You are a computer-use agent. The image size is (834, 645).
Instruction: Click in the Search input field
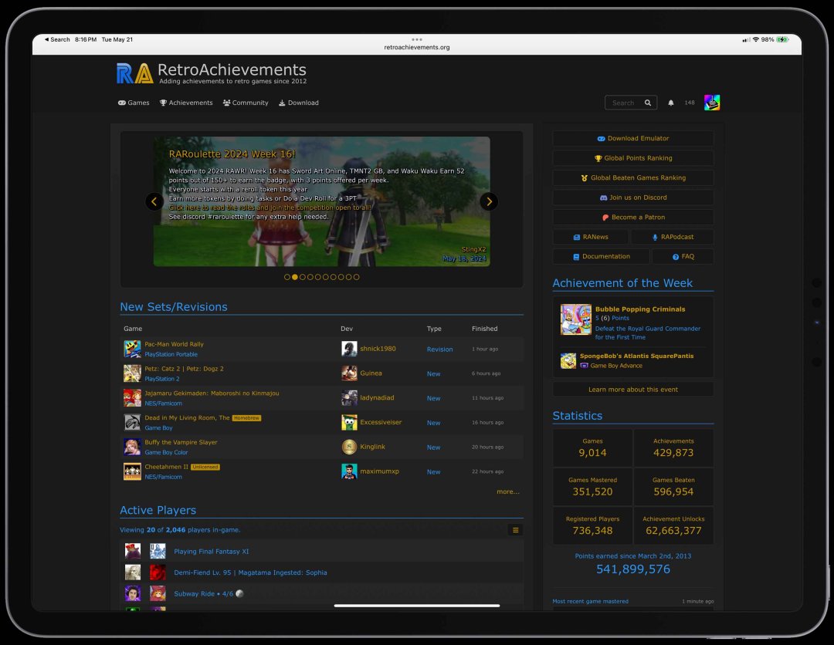point(622,103)
